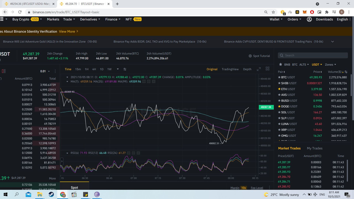Switch Volume column with swap arrows icon
Screen dimensions: 354x199
[x=346, y=72]
